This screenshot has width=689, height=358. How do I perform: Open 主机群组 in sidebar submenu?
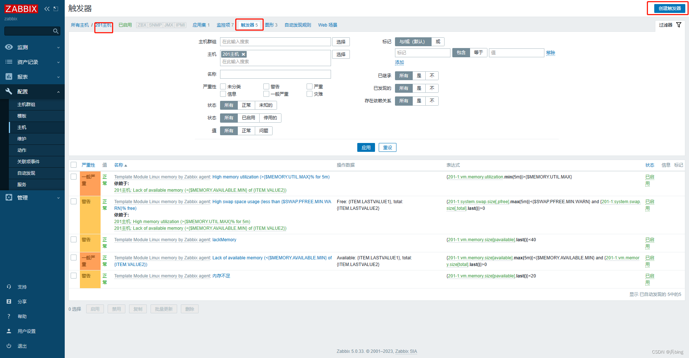point(26,105)
